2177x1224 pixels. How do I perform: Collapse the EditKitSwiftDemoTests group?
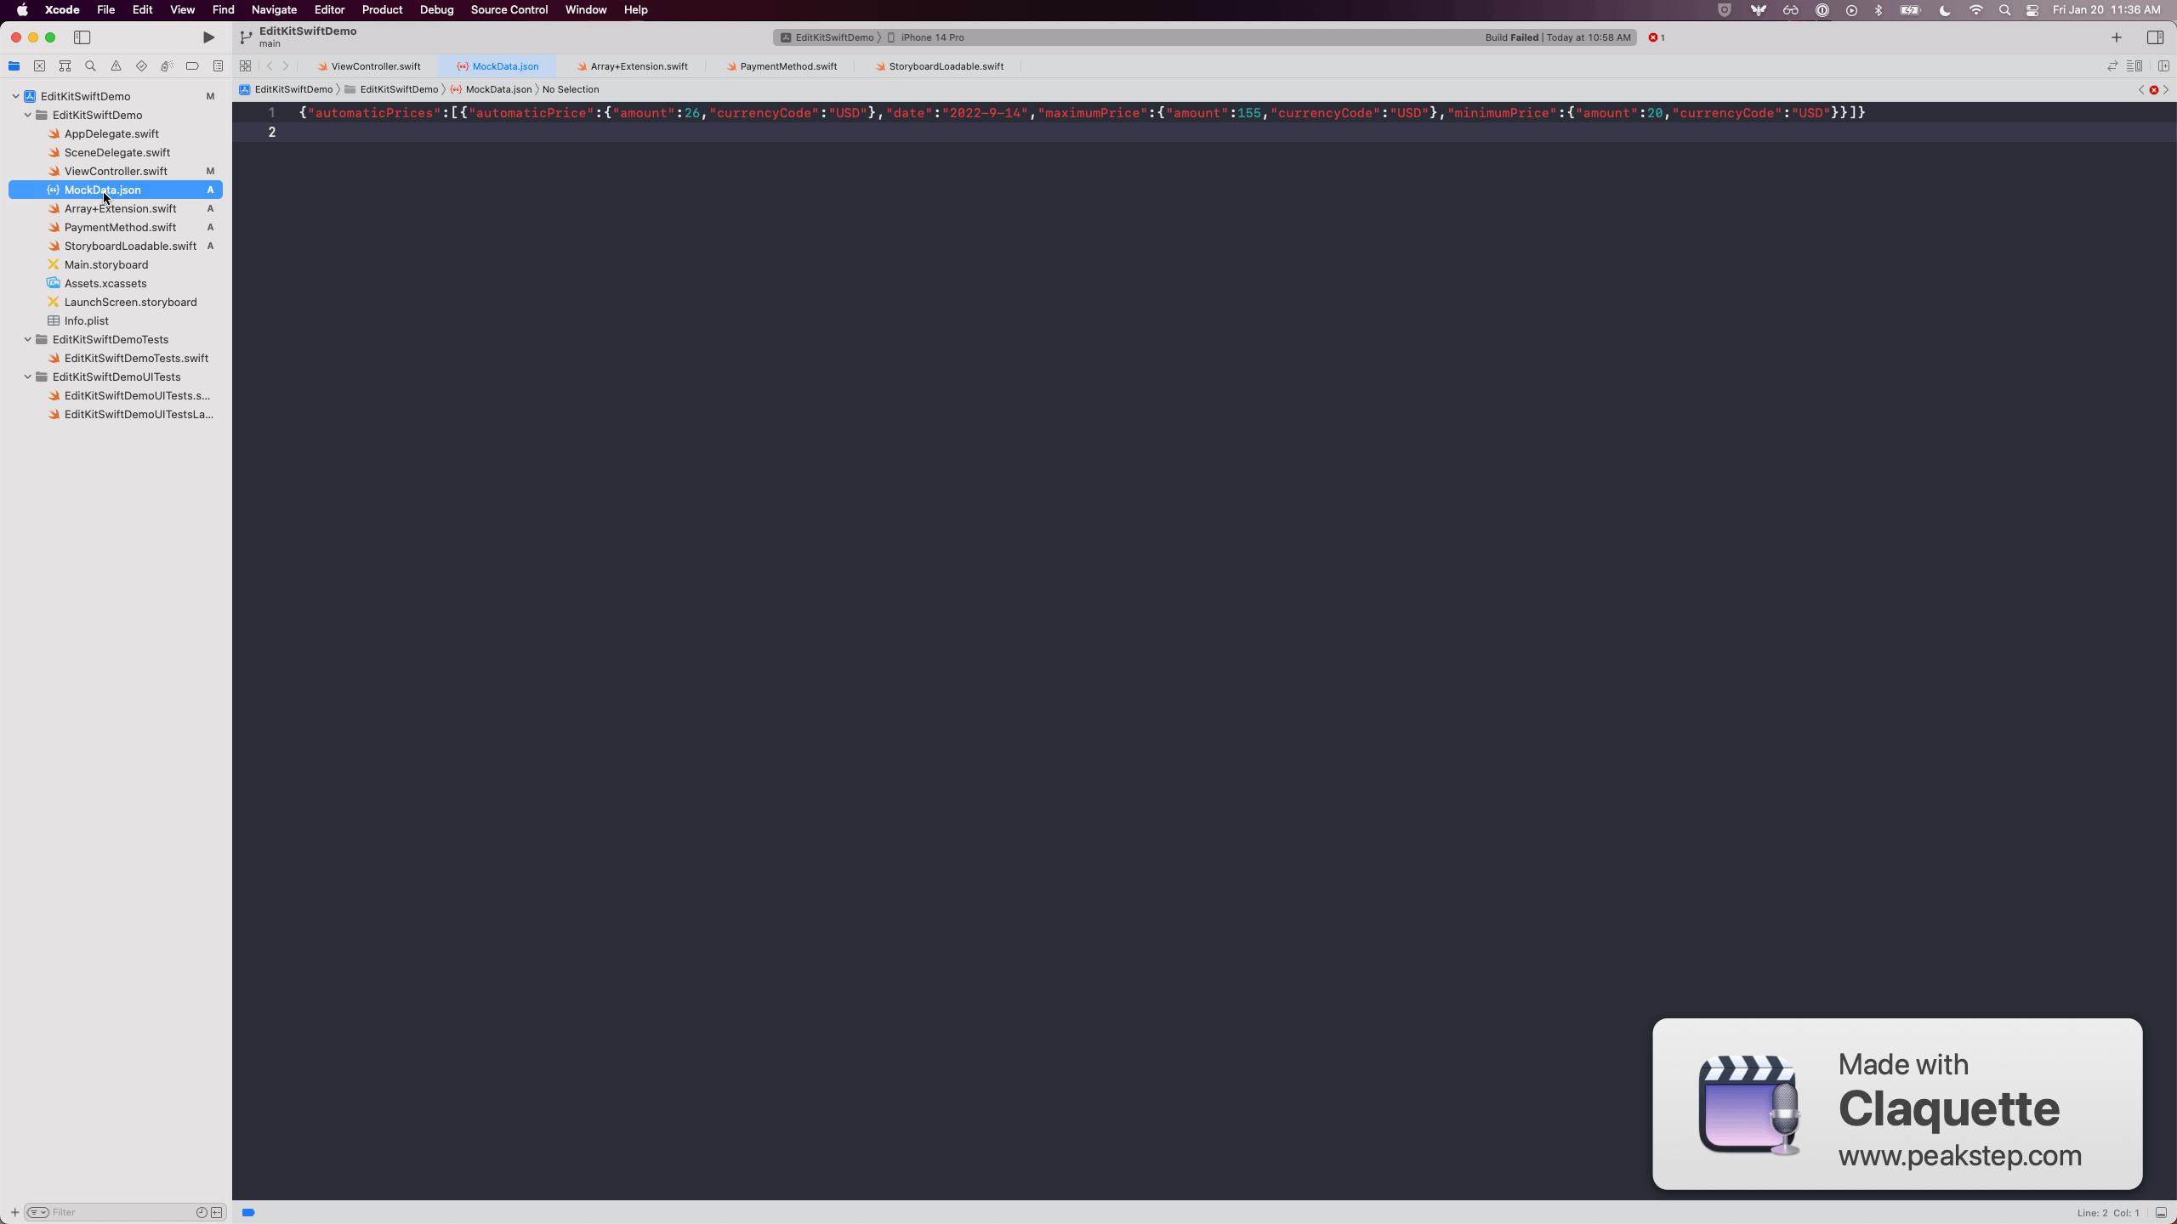27,339
